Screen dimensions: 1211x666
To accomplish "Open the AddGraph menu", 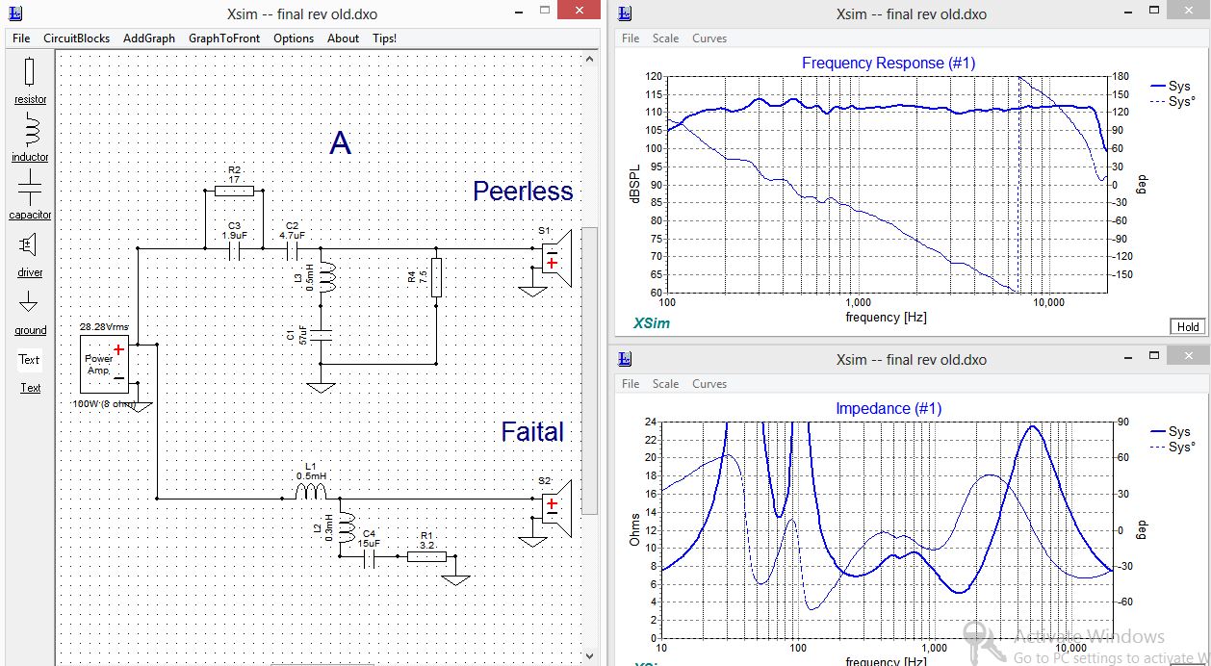I will pos(149,38).
